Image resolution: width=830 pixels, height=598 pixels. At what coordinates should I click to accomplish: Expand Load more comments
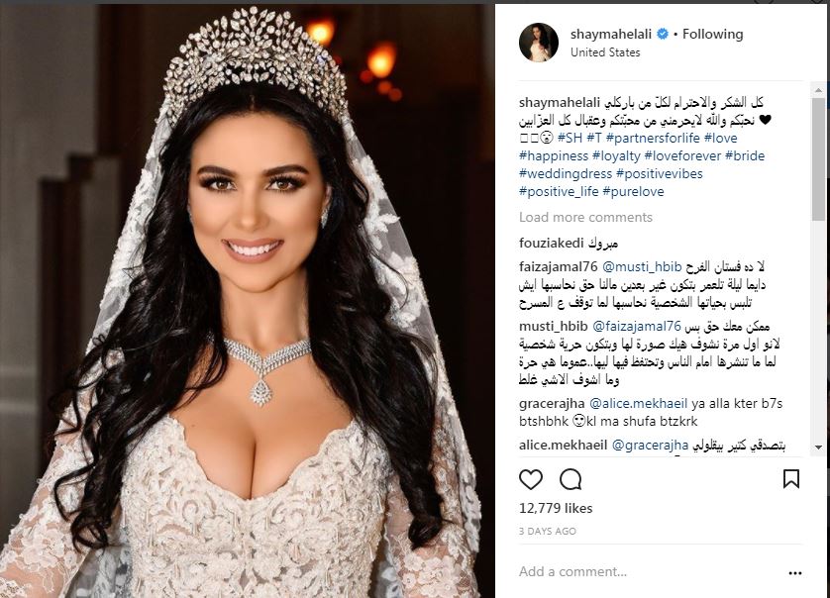[585, 218]
